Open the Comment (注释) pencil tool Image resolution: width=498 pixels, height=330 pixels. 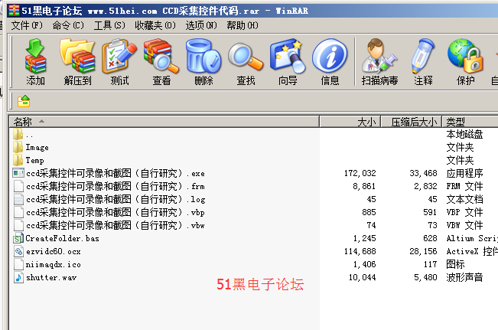coord(423,56)
